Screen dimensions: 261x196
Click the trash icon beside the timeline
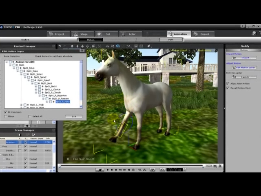(x=220, y=166)
